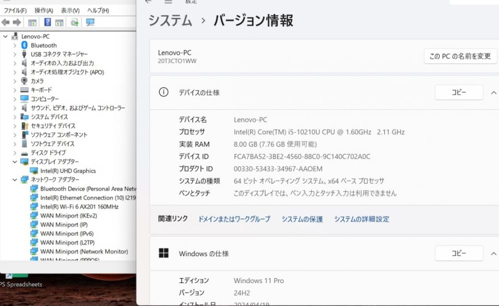Select the カメラ device icon
This screenshot has width=499, height=306.
coord(24,81)
